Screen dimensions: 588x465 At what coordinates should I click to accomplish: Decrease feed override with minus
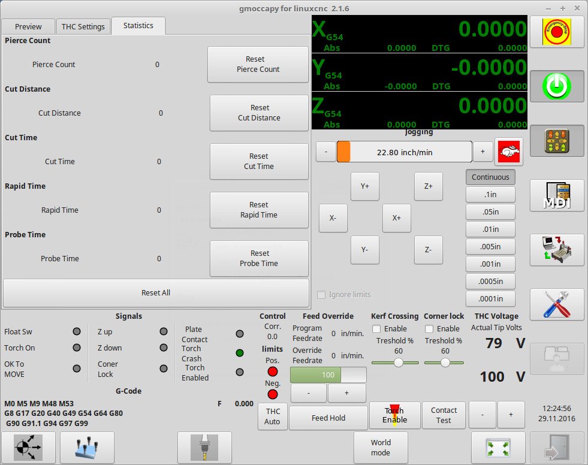tap(309, 393)
